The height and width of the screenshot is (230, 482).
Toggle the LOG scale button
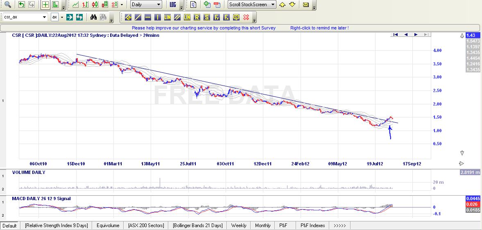[172, 5]
